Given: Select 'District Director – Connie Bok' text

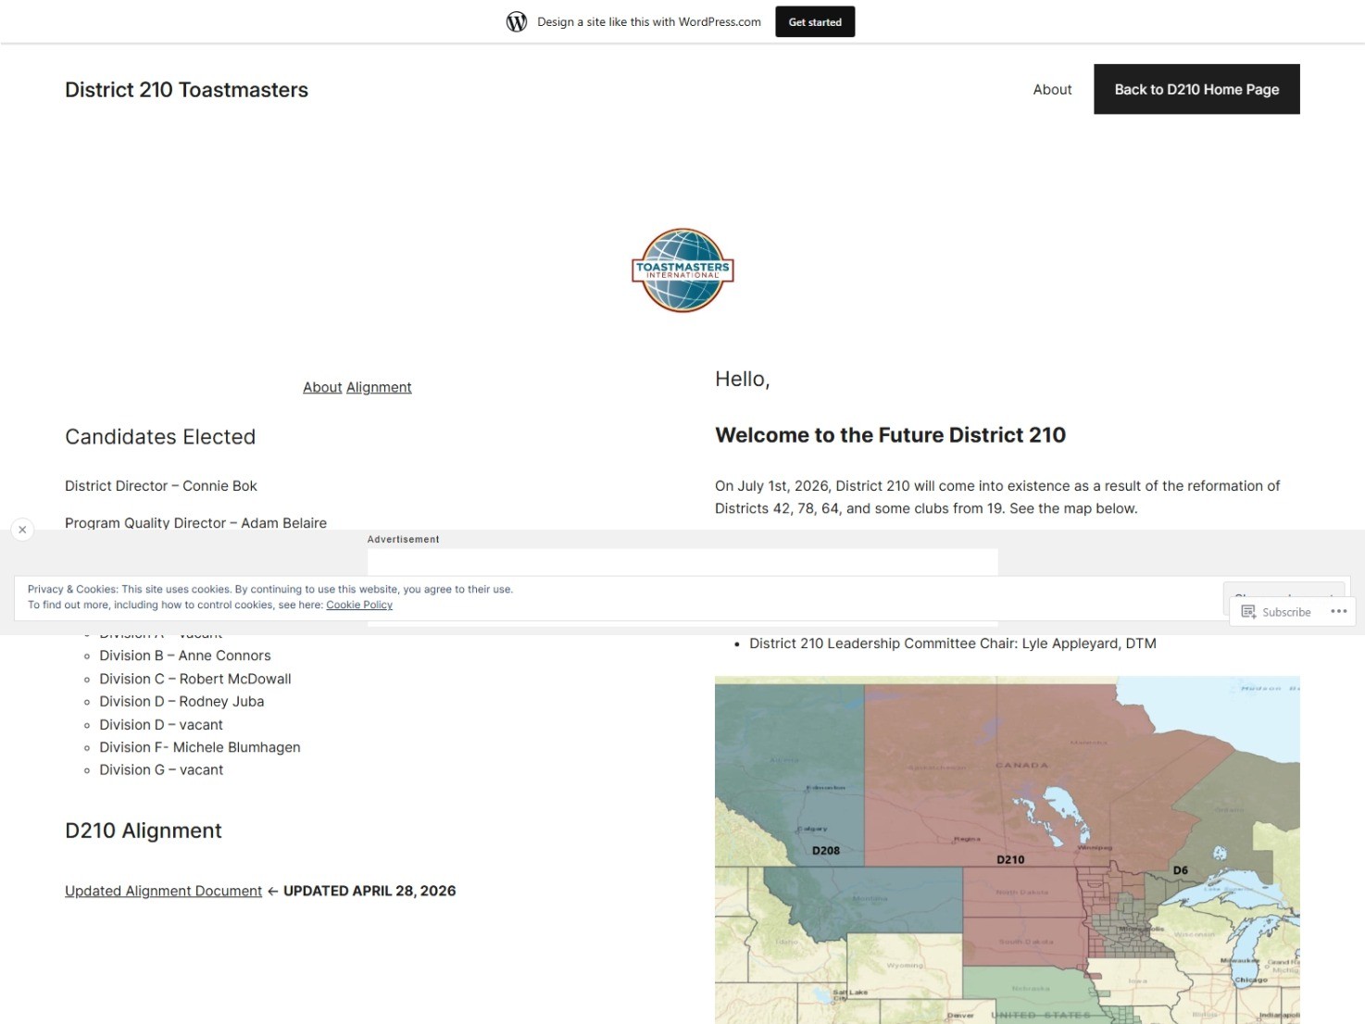Looking at the screenshot, I should tap(161, 486).
